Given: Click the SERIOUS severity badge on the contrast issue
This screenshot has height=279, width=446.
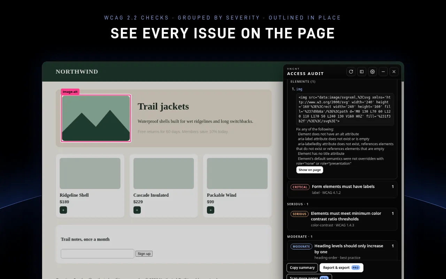Looking at the screenshot, I should (x=299, y=214).
